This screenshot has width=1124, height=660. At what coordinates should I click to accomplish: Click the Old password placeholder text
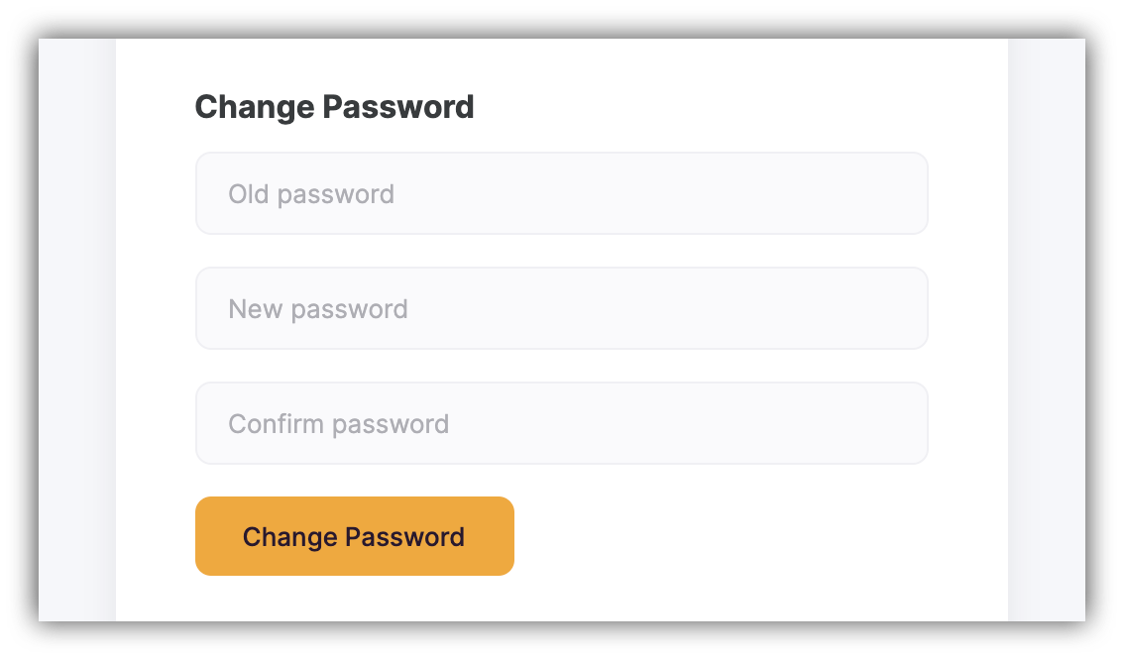[x=312, y=193]
